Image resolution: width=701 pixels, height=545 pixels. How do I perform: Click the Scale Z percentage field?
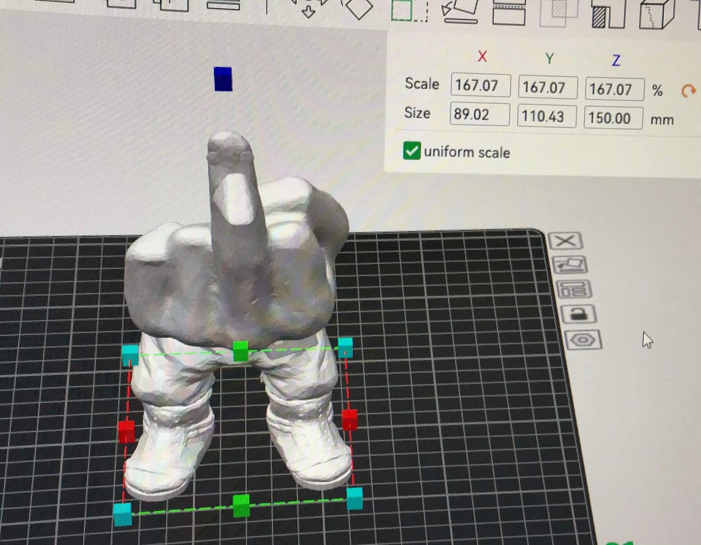[x=615, y=89]
